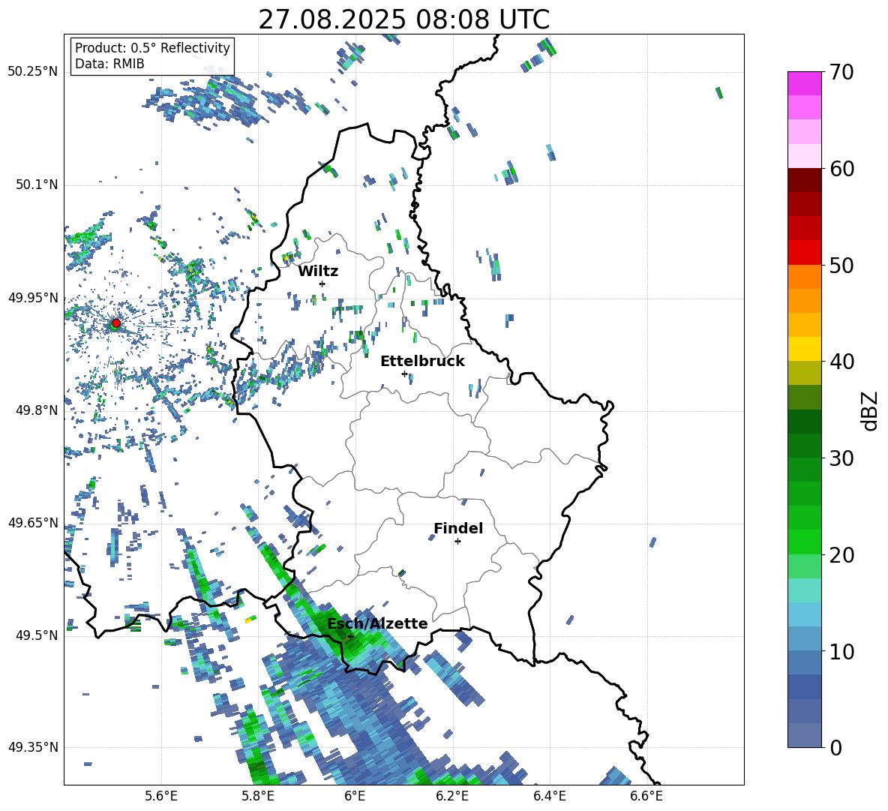Click the longitude label 6.6°E
The width and height of the screenshot is (888, 811).
(646, 796)
